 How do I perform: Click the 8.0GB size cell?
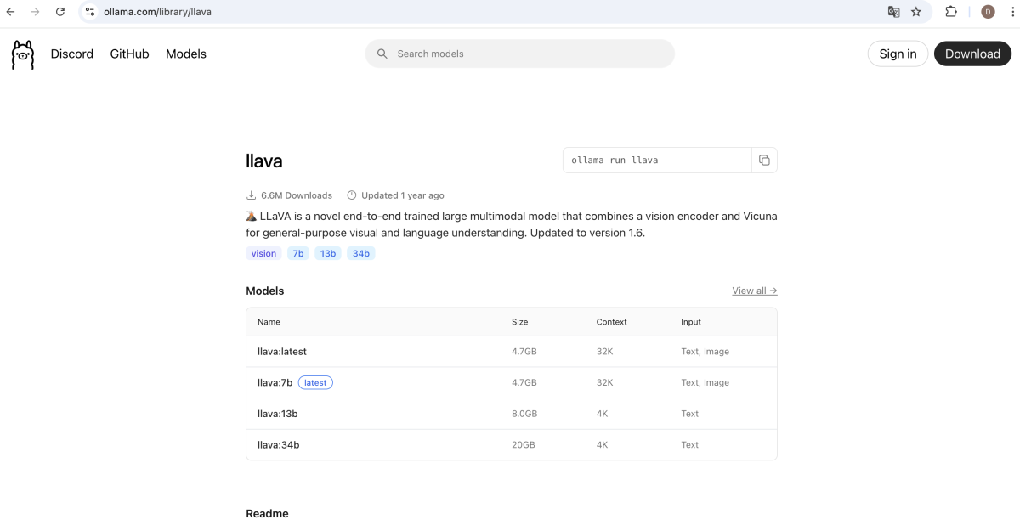(524, 414)
